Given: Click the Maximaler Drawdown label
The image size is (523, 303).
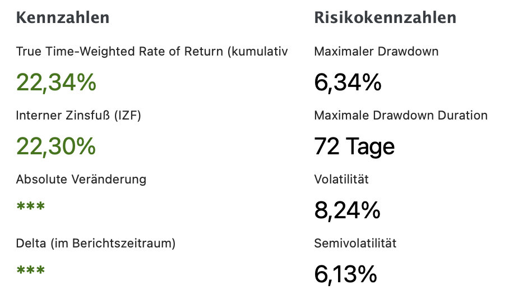Looking at the screenshot, I should point(376,52).
